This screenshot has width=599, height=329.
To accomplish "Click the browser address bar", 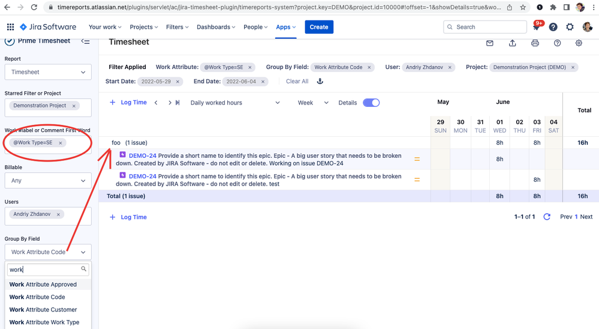I will 279,7.
